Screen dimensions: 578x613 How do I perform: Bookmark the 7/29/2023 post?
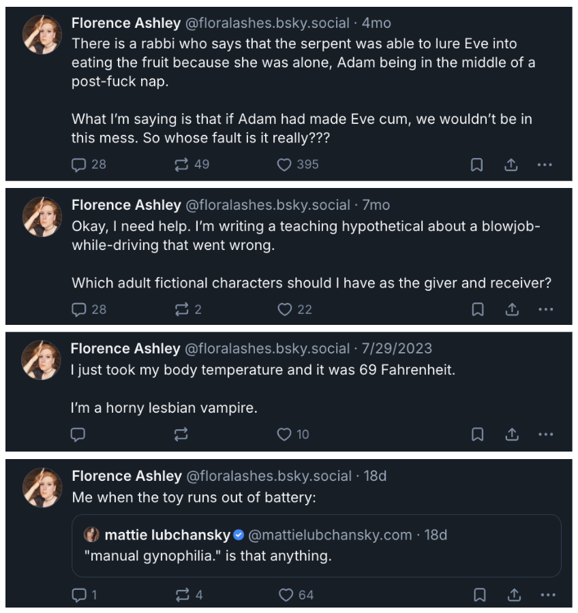pos(477,435)
